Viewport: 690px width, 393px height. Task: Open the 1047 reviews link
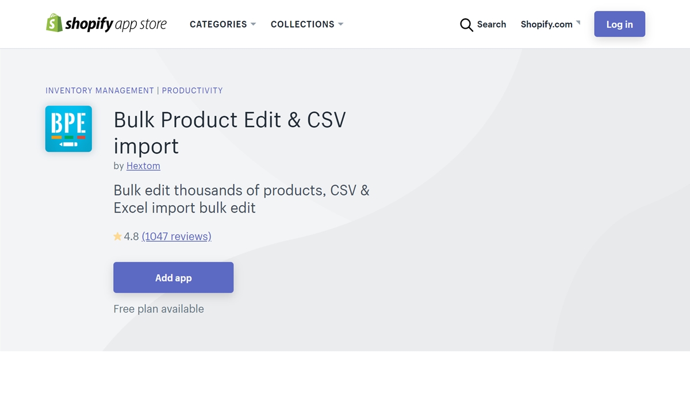[177, 236]
